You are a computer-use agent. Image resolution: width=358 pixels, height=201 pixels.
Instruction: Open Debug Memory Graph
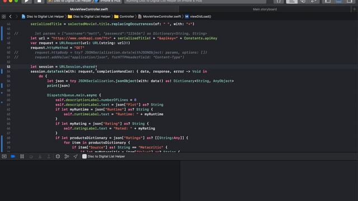[x=67, y=156]
